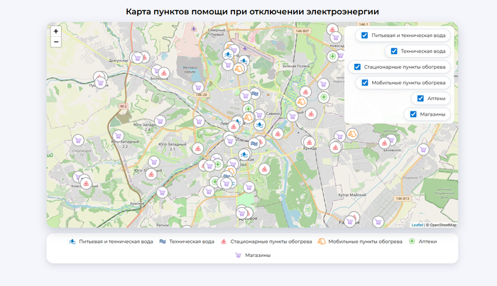
Task: Click the Хутор Майский place label
Action: click(352, 194)
